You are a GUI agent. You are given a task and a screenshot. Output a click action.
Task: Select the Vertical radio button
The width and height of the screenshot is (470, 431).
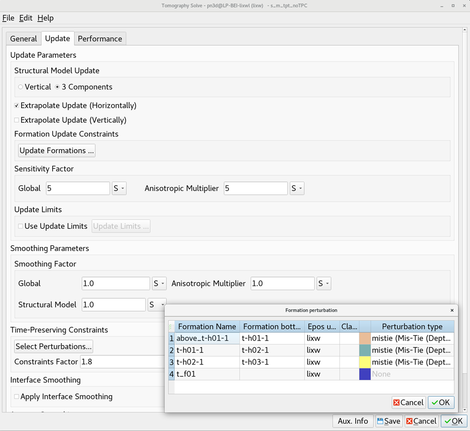21,87
